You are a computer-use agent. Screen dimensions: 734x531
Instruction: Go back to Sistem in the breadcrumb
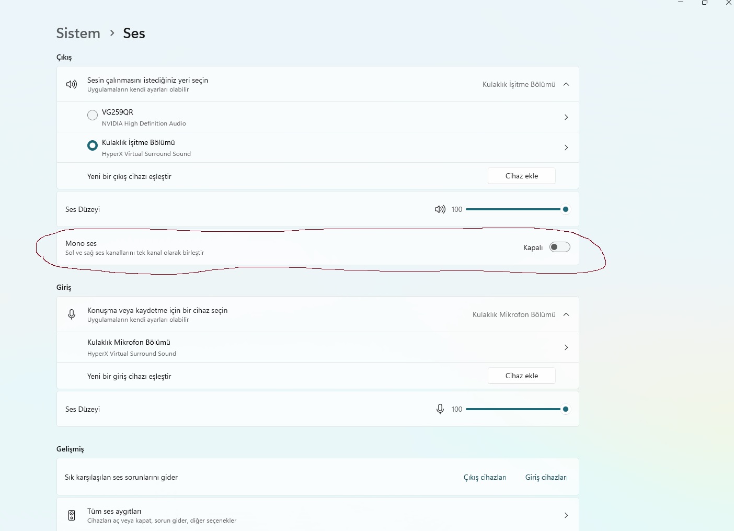tap(78, 33)
